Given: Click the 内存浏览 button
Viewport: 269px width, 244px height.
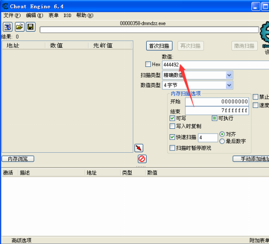Looking at the screenshot, I should click(x=18, y=159).
